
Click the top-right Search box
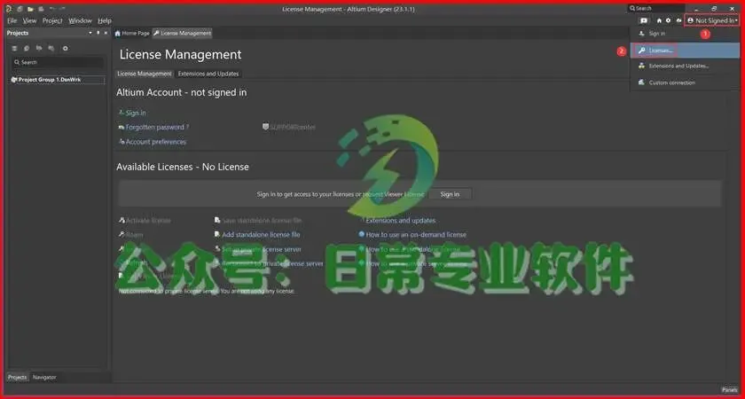[x=655, y=8]
